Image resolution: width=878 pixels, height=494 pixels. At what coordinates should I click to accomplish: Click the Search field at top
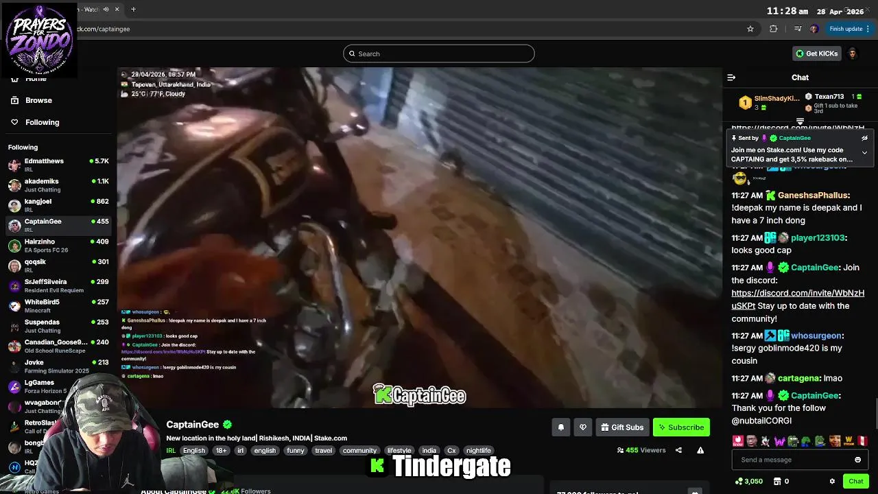(439, 54)
